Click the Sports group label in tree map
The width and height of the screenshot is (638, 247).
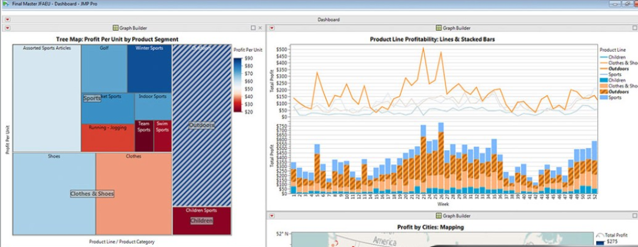click(x=92, y=98)
